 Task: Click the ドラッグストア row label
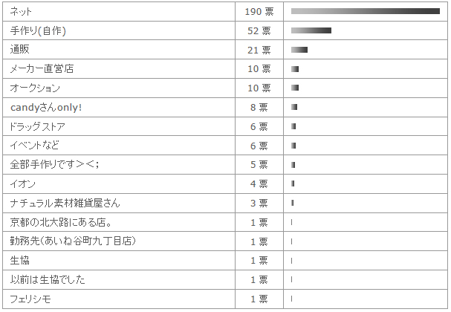point(37,126)
